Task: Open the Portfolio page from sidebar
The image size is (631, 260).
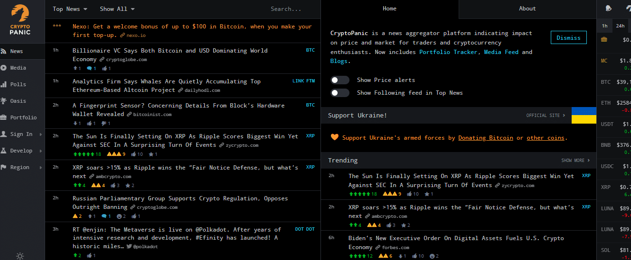Action: click(x=23, y=117)
